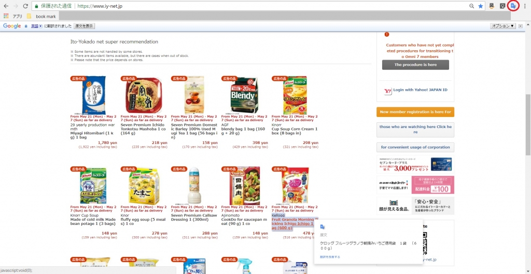Click "The procedure is here" button
The width and height of the screenshot is (531, 274).
[x=415, y=65]
